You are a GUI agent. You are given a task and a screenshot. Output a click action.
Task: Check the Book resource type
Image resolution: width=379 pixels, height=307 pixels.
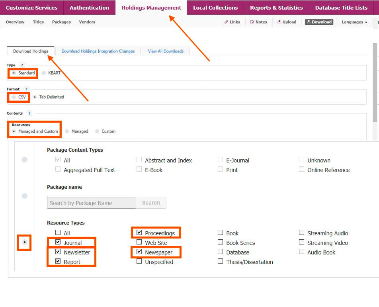[x=220, y=233]
